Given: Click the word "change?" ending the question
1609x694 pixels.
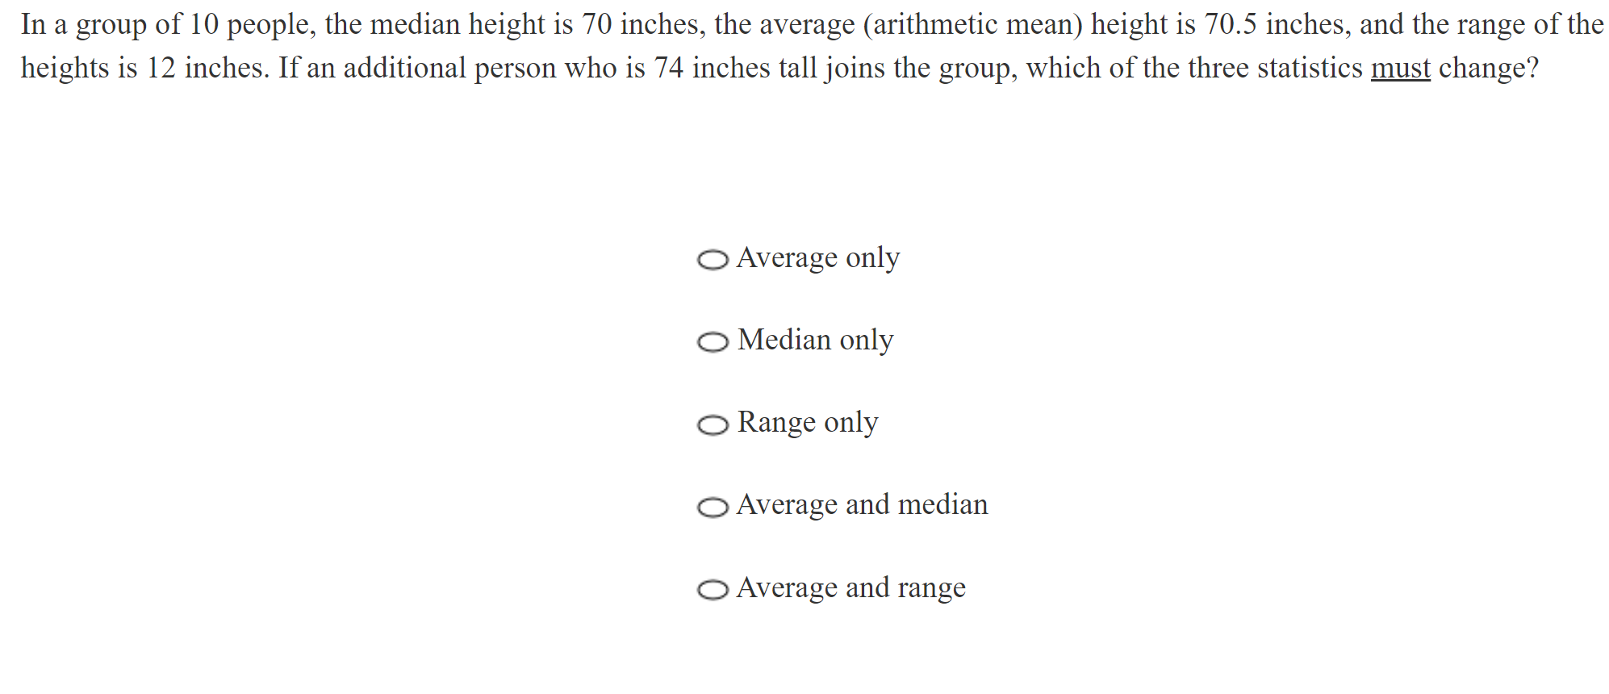Looking at the screenshot, I should click(1489, 69).
